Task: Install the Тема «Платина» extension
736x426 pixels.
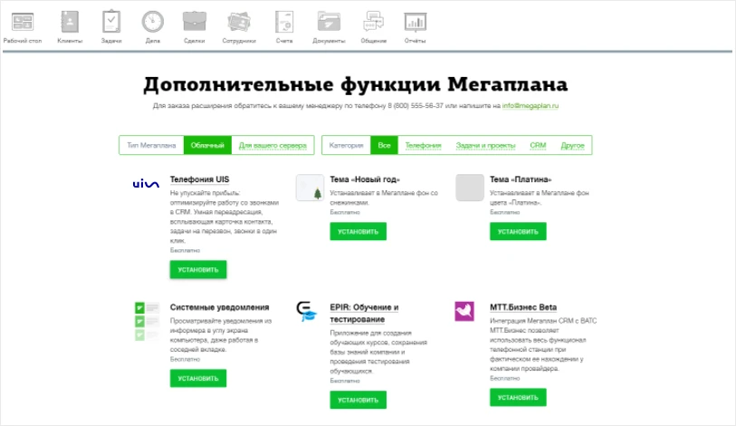Action: click(x=518, y=231)
